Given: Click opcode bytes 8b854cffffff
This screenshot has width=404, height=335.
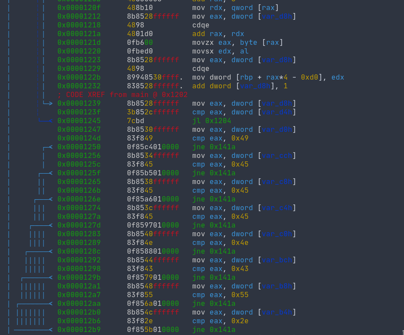Looking at the screenshot, I should tap(153, 312).
